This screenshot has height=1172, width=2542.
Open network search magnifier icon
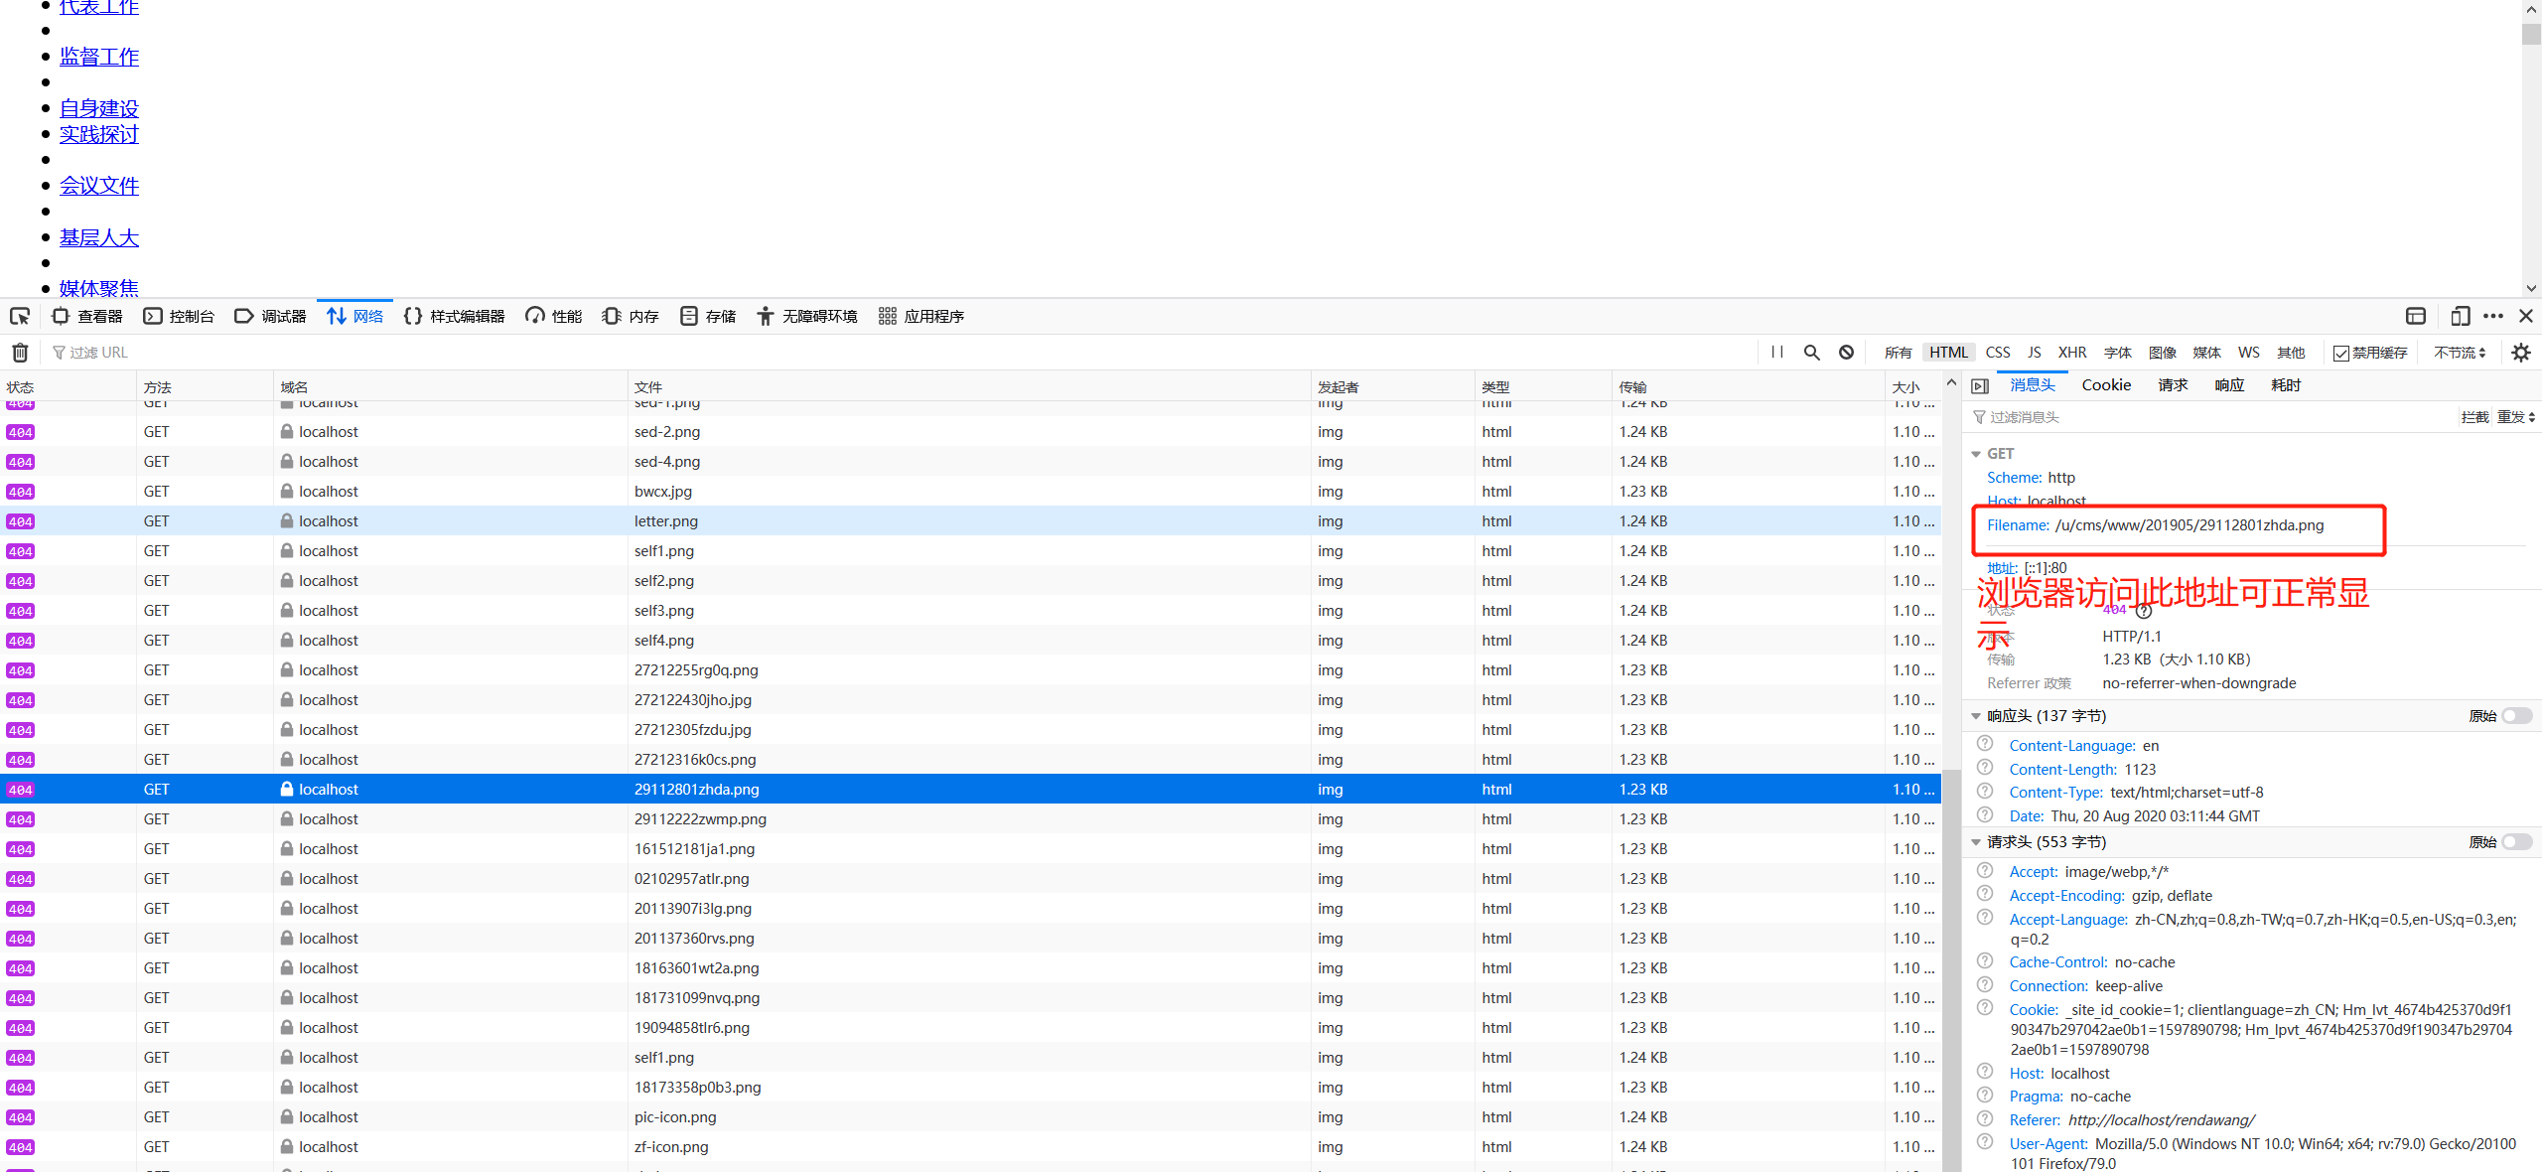tap(1812, 353)
